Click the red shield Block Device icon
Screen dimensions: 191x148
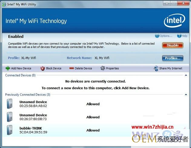click(x=42, y=68)
